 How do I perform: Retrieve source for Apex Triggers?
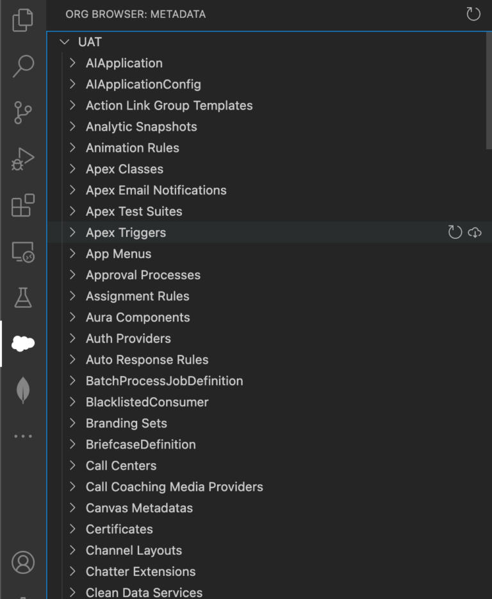tap(473, 232)
